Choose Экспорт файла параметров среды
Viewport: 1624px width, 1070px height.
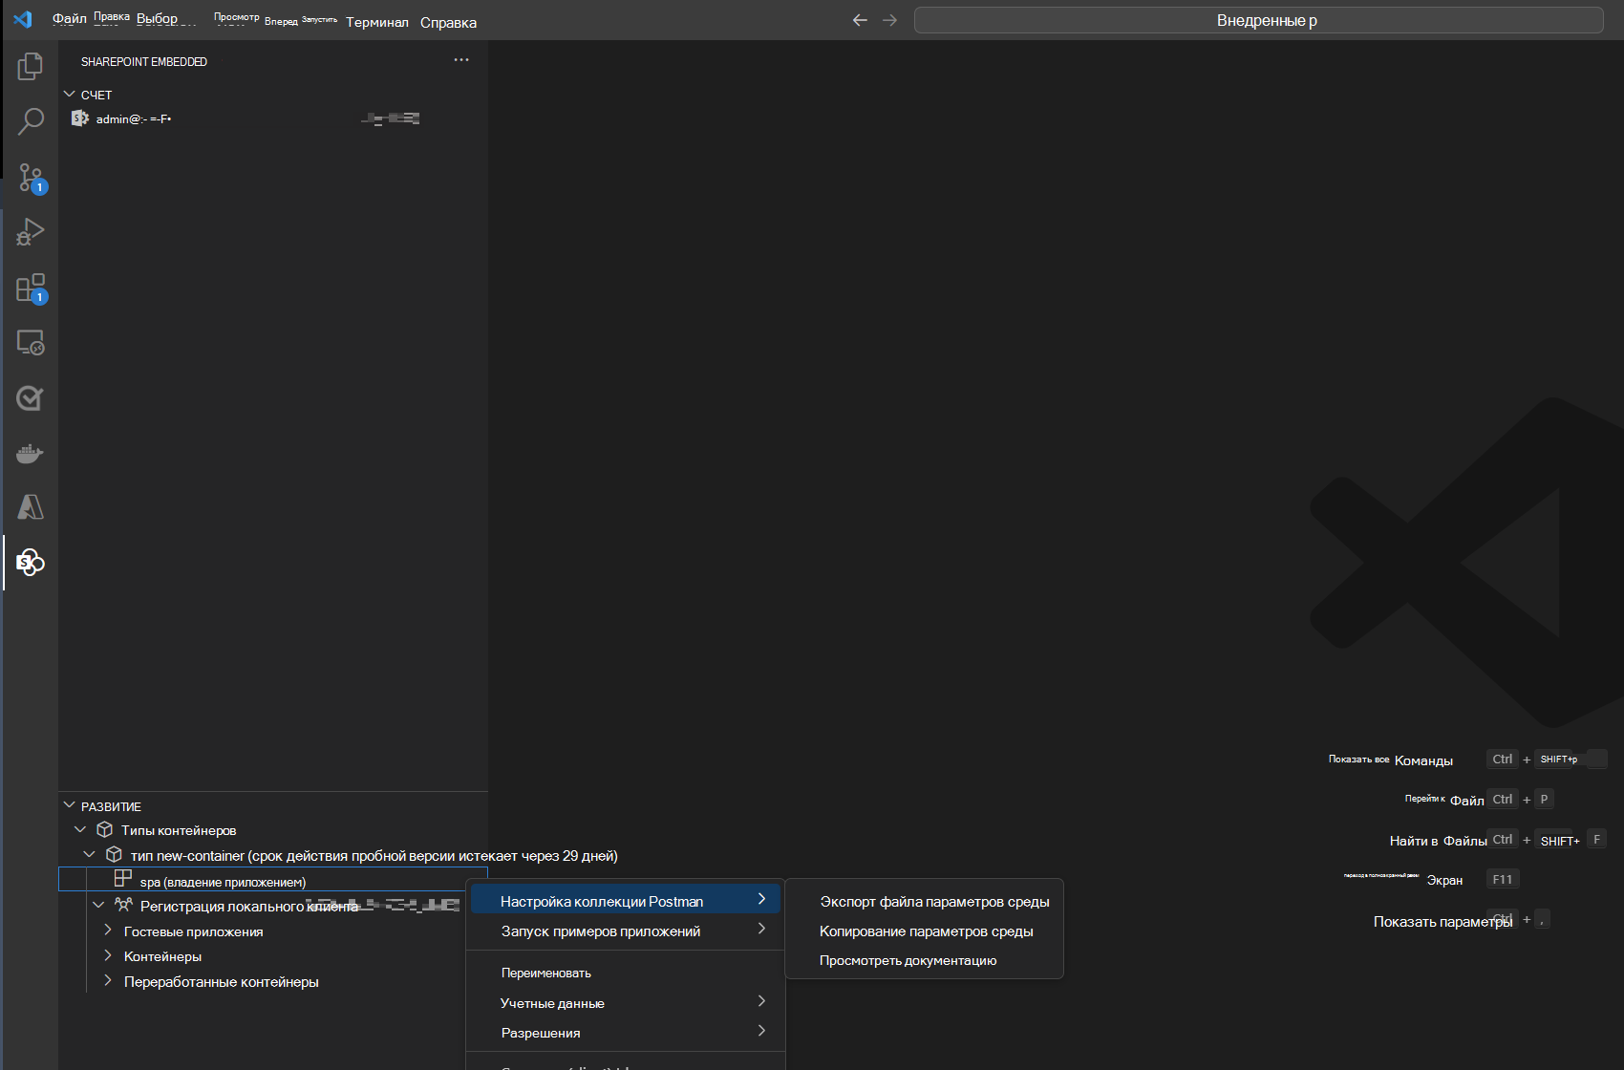click(x=924, y=901)
